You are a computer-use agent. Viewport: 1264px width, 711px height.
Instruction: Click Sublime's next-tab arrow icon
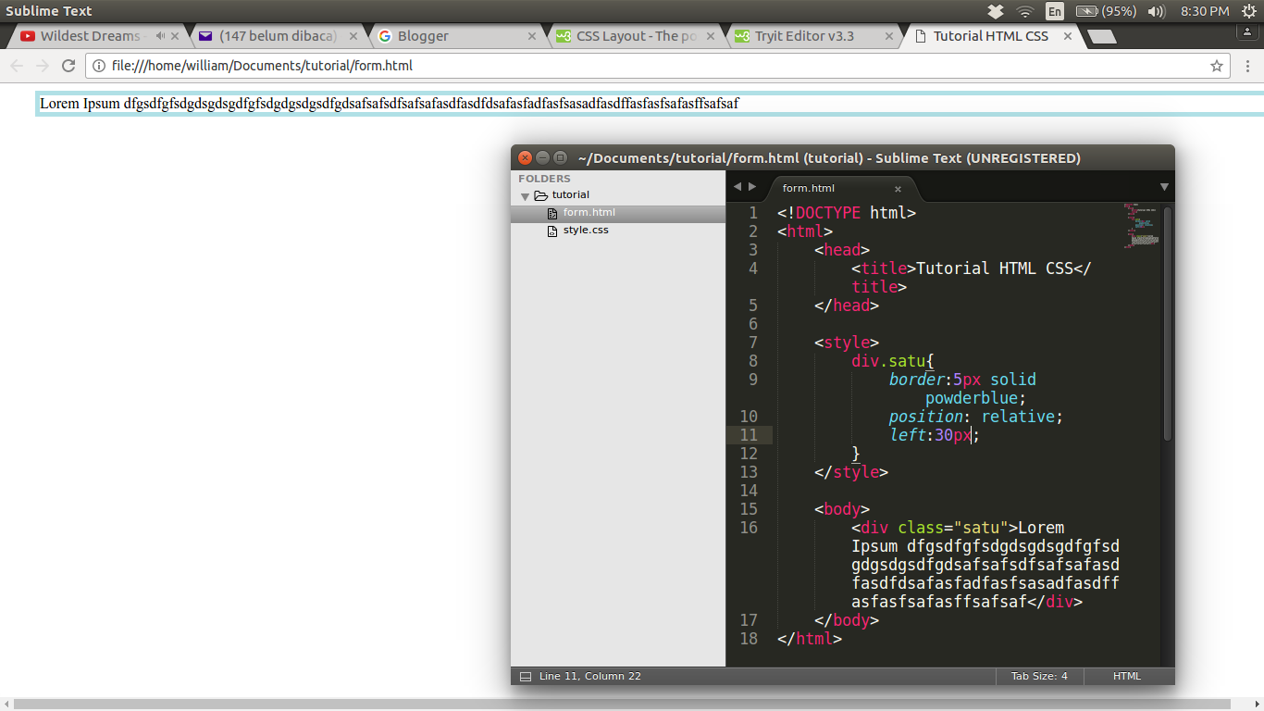(x=751, y=185)
